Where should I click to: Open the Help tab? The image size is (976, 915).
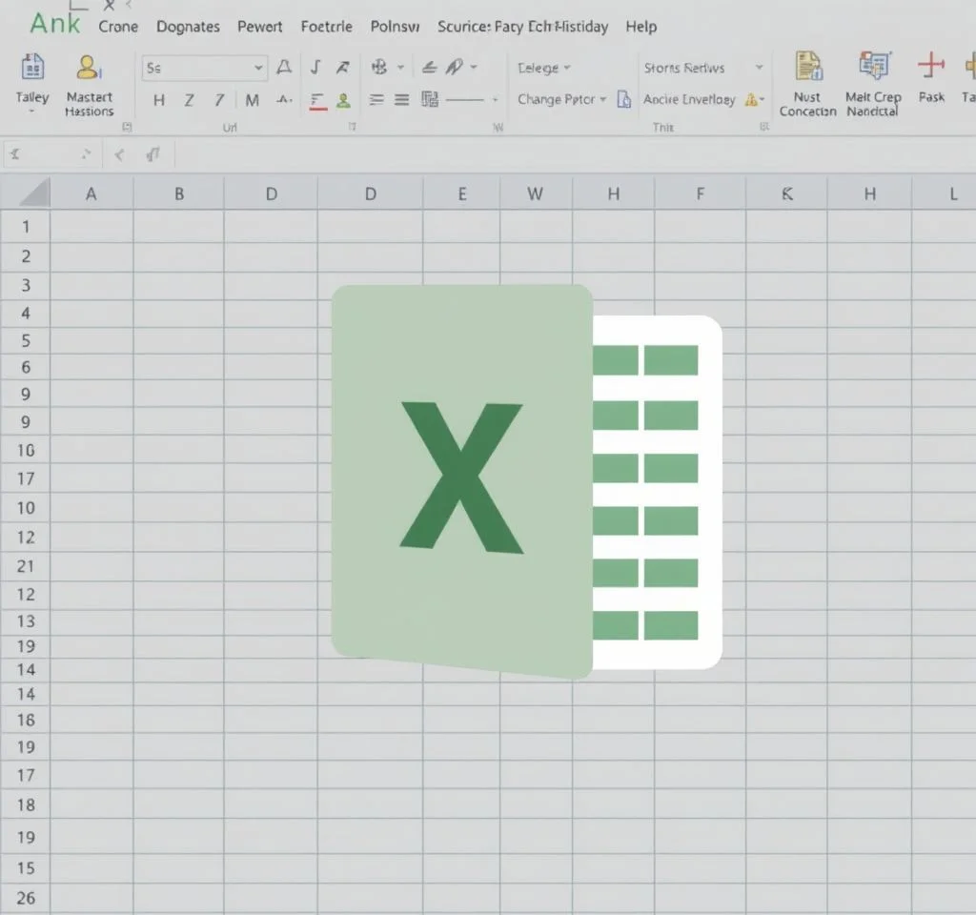point(641,27)
